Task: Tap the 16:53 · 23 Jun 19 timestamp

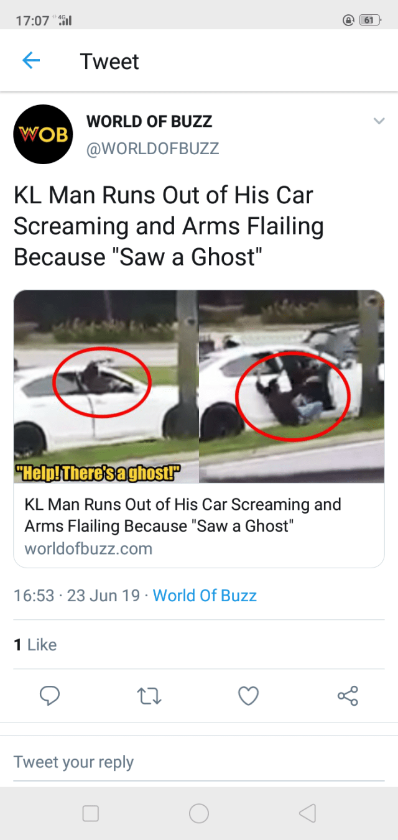Action: (x=76, y=596)
